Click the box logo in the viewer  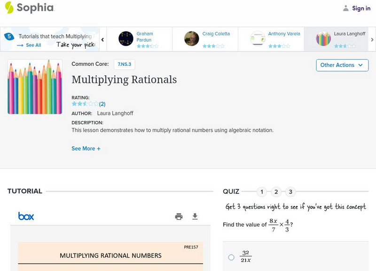coord(26,216)
